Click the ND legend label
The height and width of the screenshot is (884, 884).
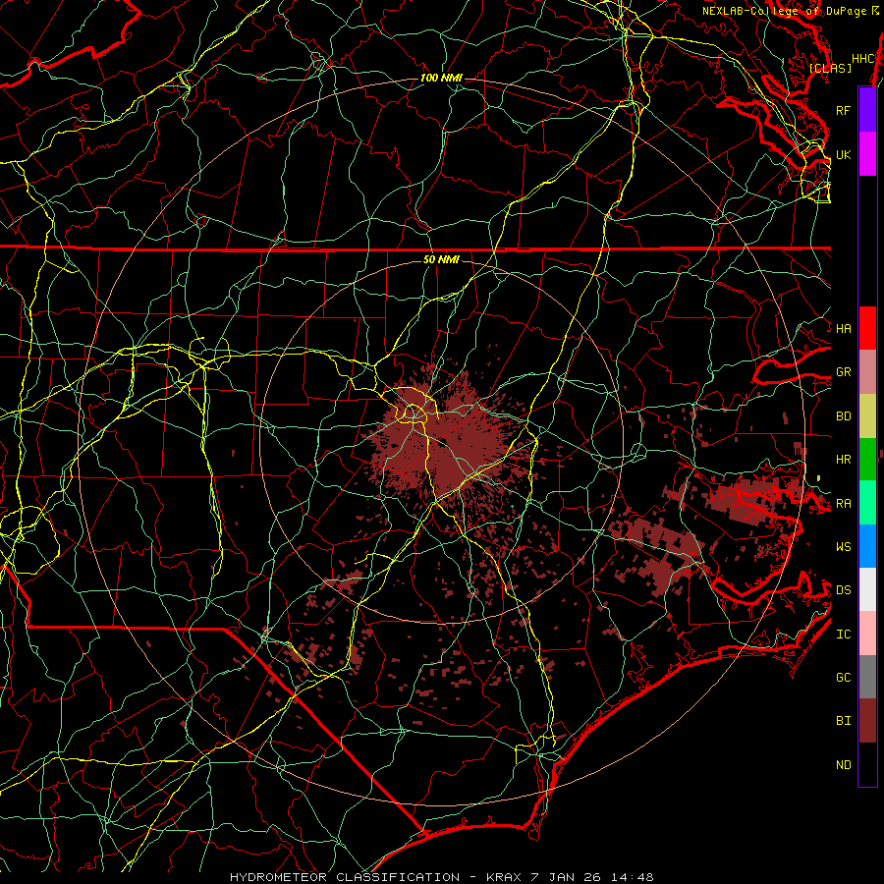click(843, 765)
